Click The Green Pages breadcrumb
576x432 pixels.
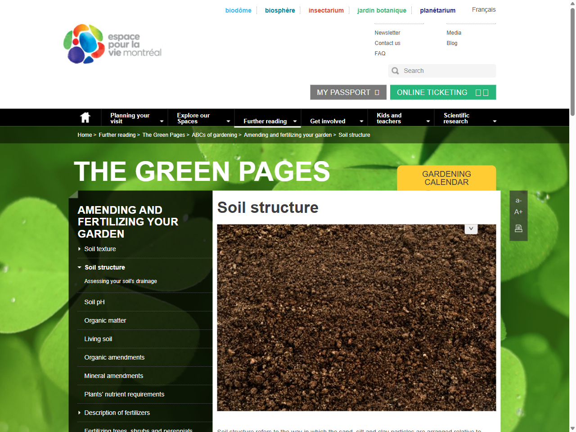163,135
